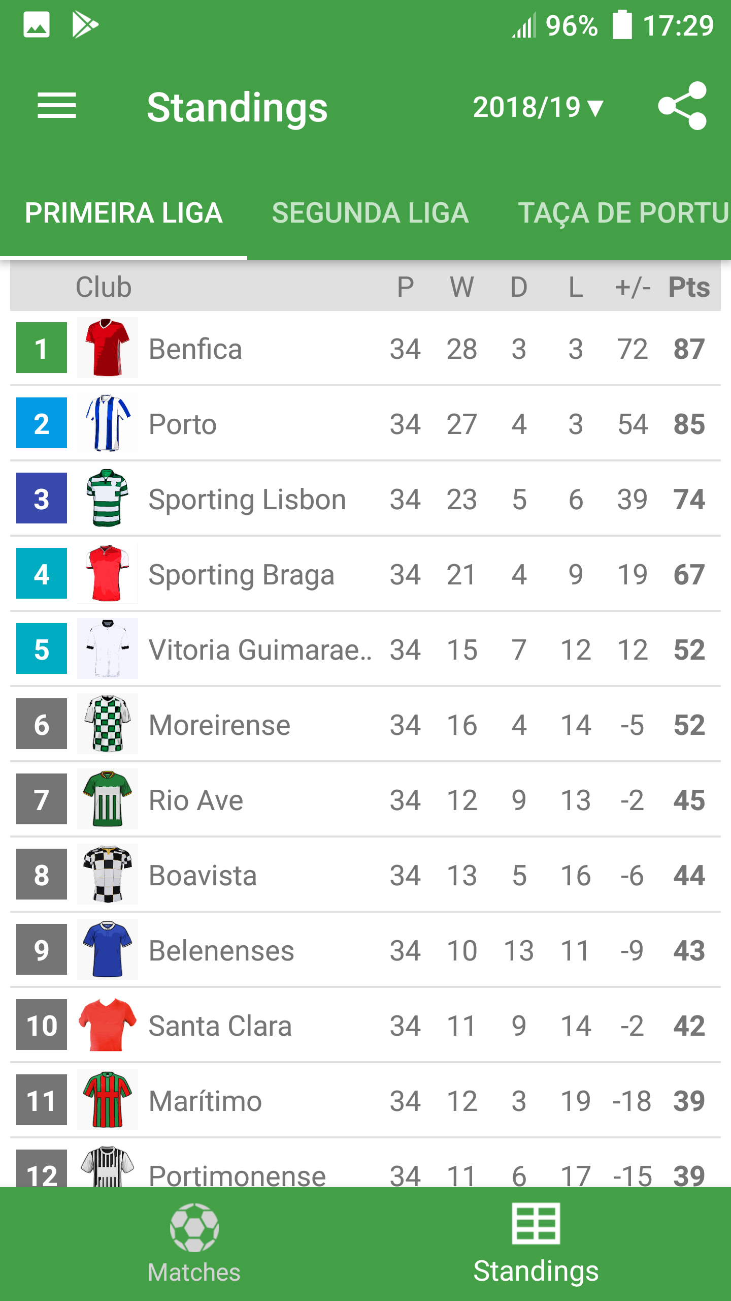Open the Sporting Lisbon team row

tap(365, 499)
